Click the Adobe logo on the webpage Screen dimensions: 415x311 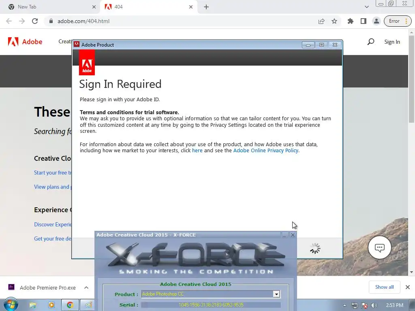[x=25, y=42]
